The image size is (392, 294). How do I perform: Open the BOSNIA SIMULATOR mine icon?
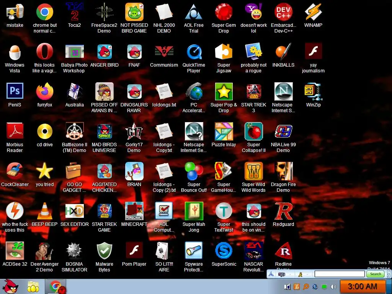(x=75, y=250)
